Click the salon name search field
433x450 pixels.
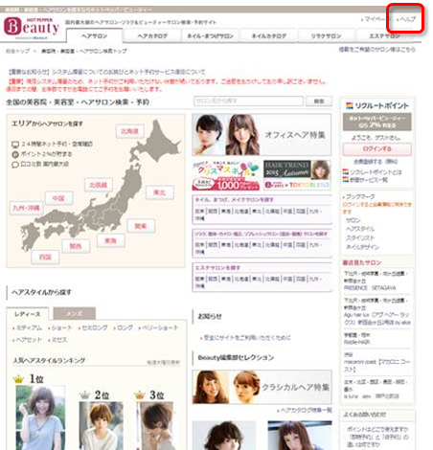[x=248, y=101]
